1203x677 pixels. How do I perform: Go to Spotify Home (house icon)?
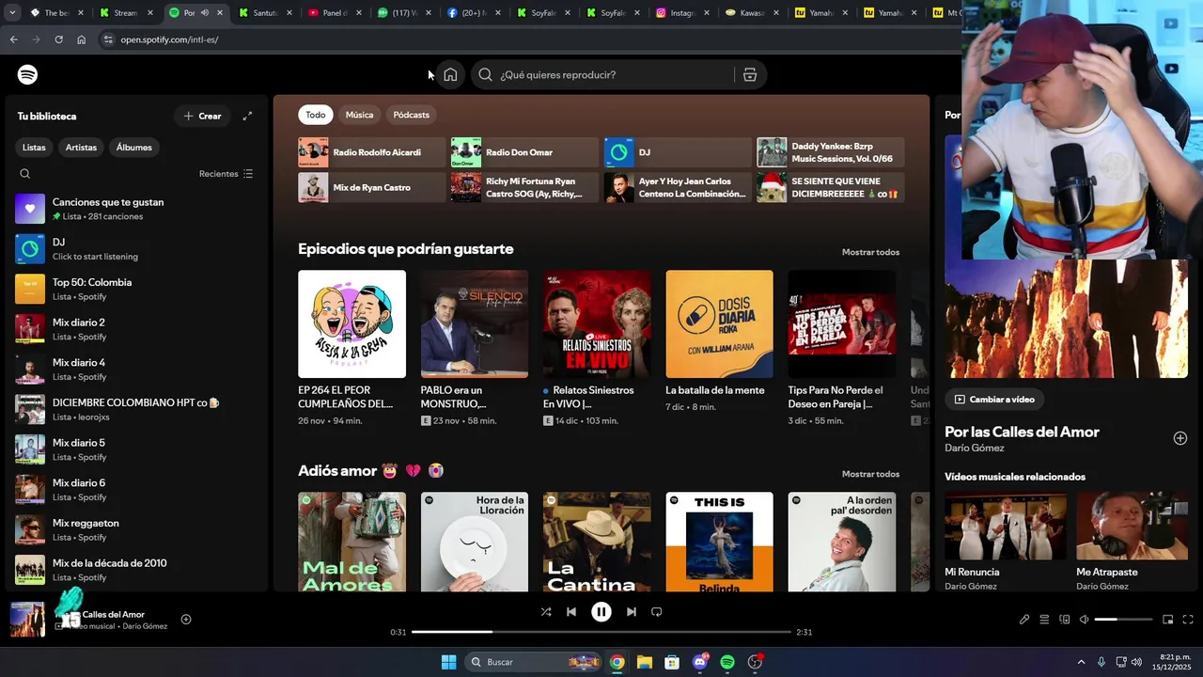(450, 74)
